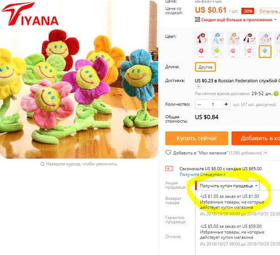Click the QR code app discount icon
This screenshot has width=280, height=255.
click(x=197, y=19)
